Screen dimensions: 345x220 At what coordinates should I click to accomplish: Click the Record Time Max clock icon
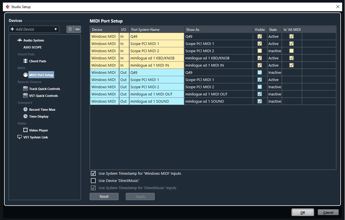[25, 110]
